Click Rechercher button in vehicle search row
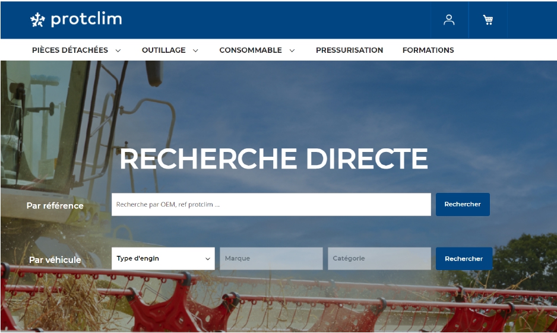 pos(464,258)
